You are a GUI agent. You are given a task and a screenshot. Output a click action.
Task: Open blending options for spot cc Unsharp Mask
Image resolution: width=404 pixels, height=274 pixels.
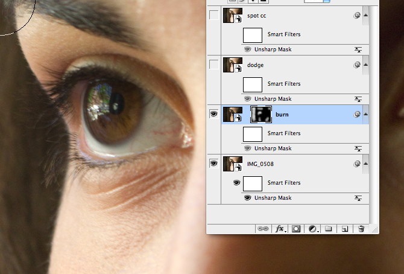[x=358, y=49]
